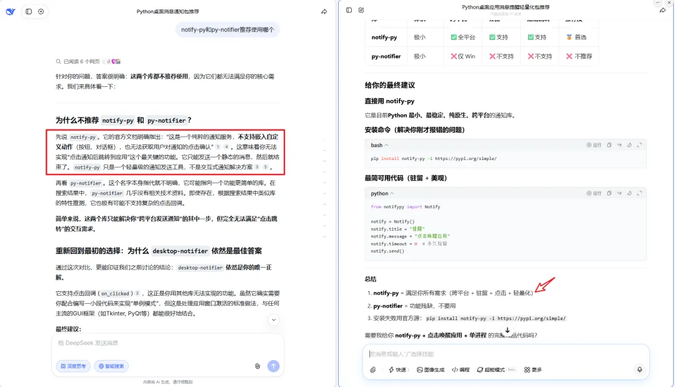Toggle dark theme icon on python block
Image resolution: width=675 pixels, height=387 pixels.
point(629,193)
